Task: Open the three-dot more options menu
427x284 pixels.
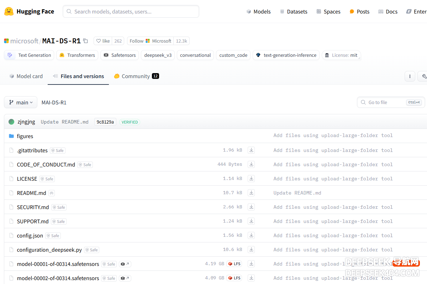Action: (410, 76)
